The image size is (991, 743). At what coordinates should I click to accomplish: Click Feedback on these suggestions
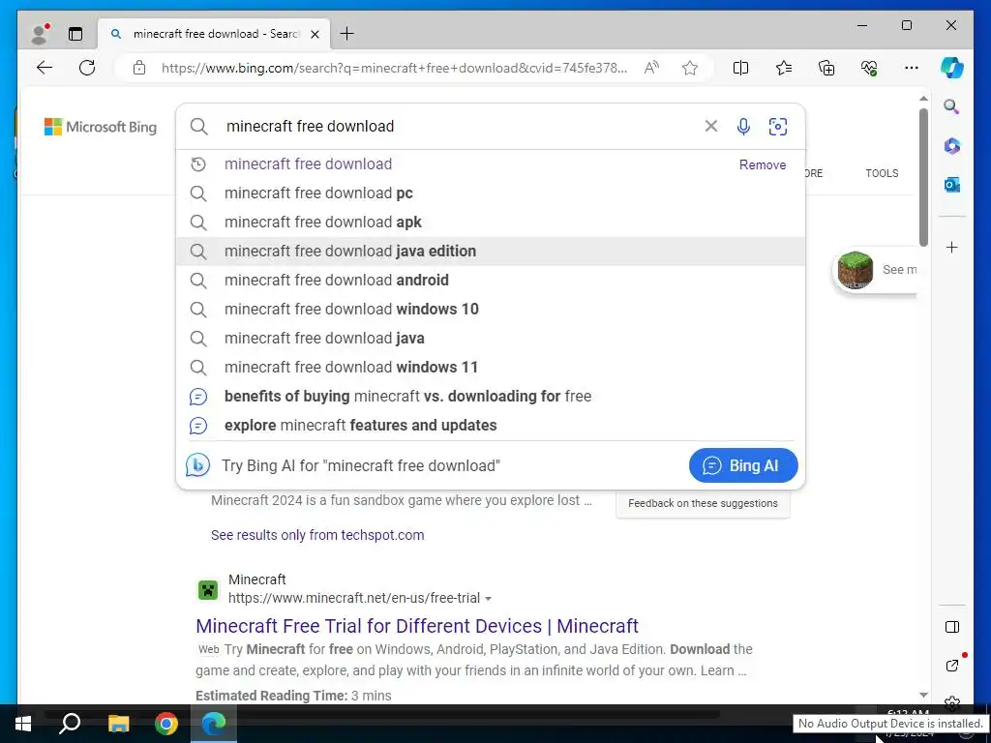tap(703, 503)
